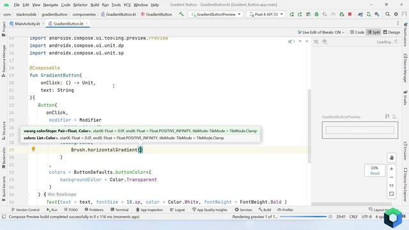The height and width of the screenshot is (230, 409).
Task: Reset the 33% preview zoom
Action: 375,173
